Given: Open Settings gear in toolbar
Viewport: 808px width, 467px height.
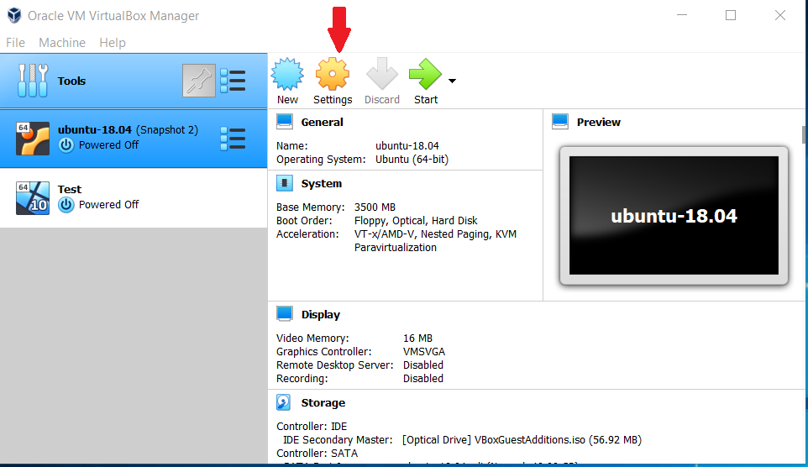Looking at the screenshot, I should [333, 74].
